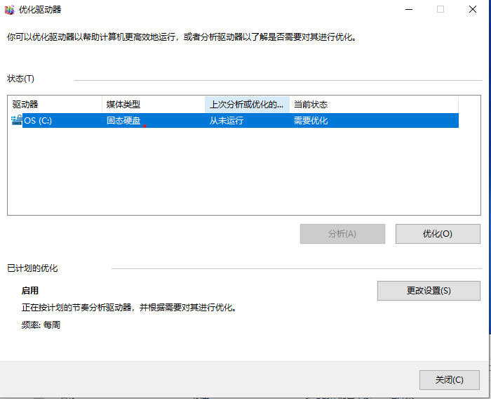Close the 优化驱动器 window with X
The width and height of the screenshot is (491, 399).
[x=473, y=9]
